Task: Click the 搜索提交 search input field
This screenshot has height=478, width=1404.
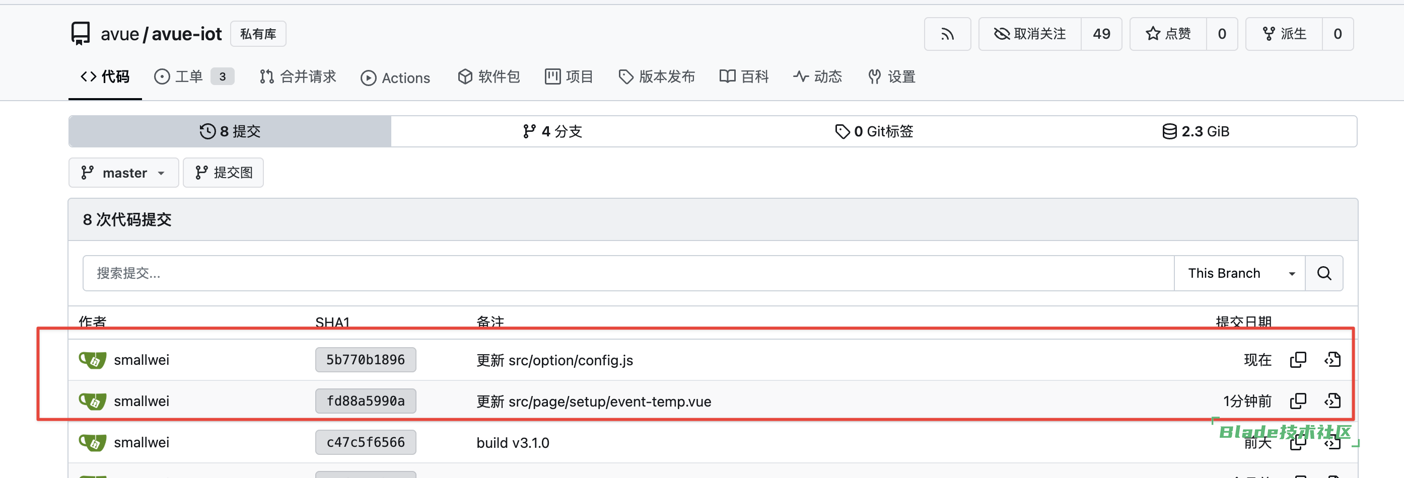Action: 627,273
